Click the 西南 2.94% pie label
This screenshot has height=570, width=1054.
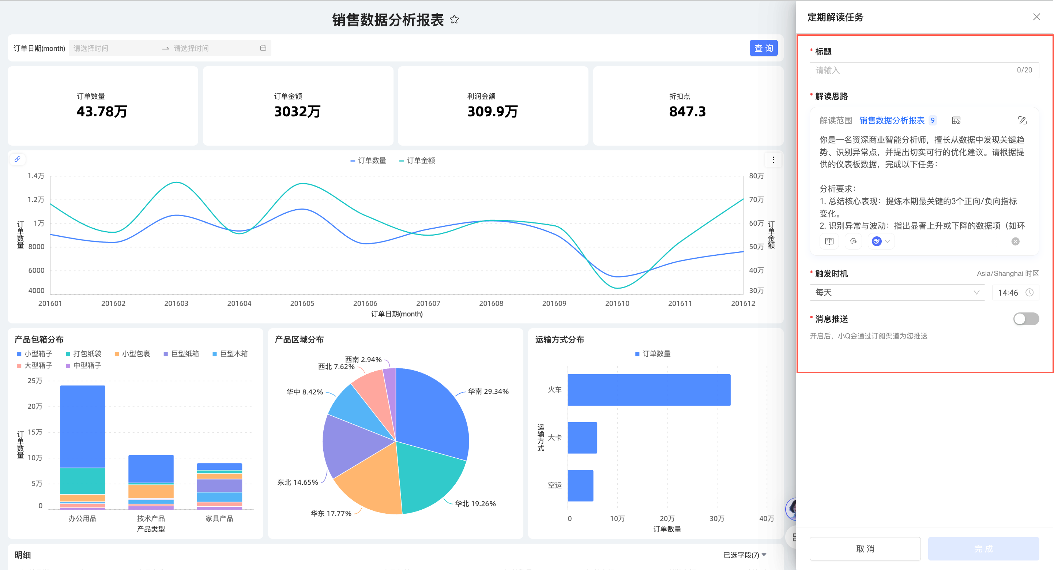tap(363, 359)
